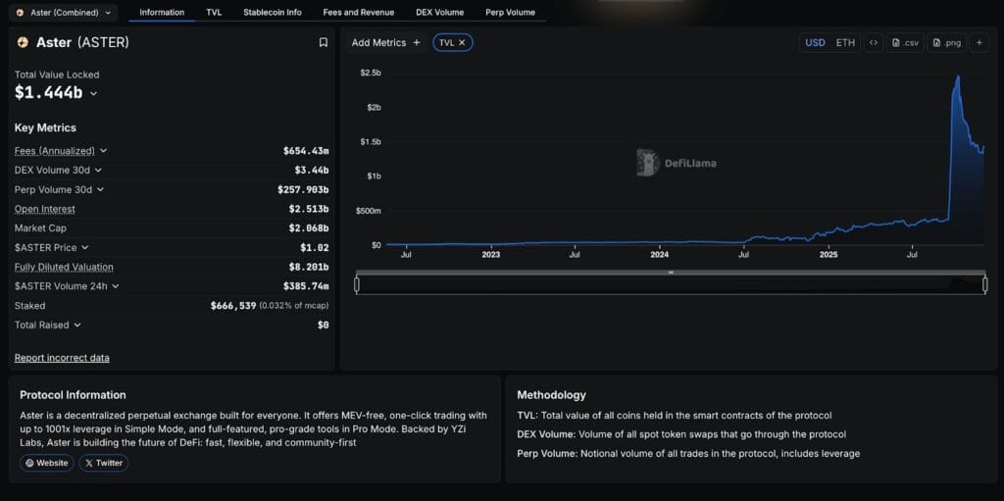Click the plus button beside .png
This screenshot has height=501, width=1004.
click(979, 43)
